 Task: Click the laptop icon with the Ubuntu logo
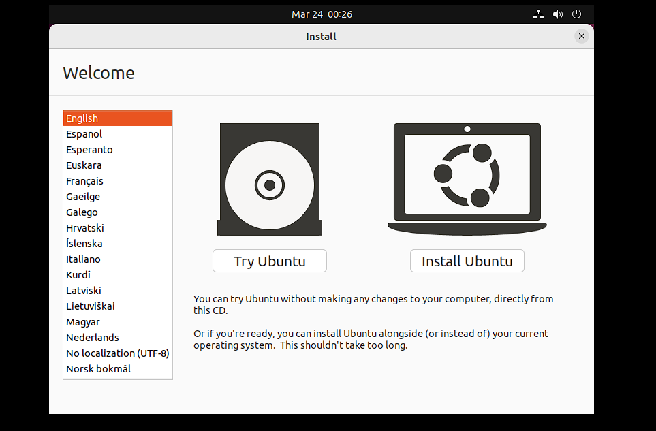click(467, 178)
